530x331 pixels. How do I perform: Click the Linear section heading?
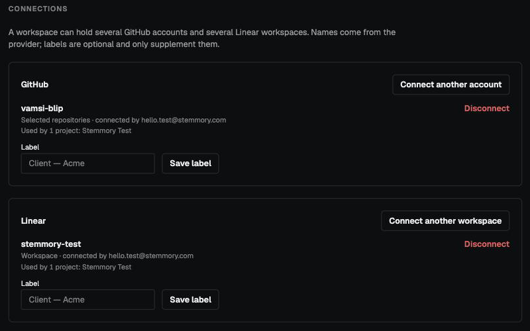pyautogui.click(x=33, y=221)
